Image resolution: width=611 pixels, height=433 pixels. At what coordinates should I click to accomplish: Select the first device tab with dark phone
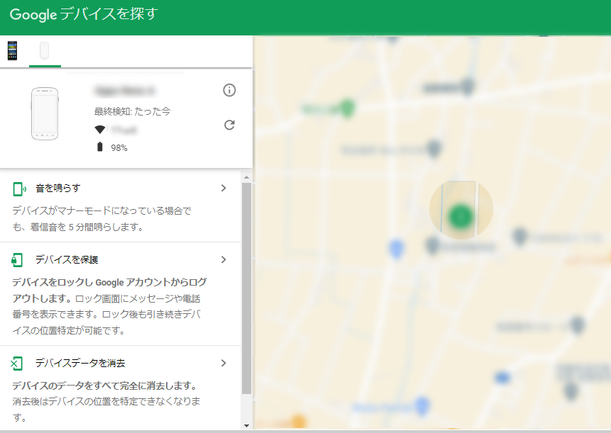tap(13, 50)
